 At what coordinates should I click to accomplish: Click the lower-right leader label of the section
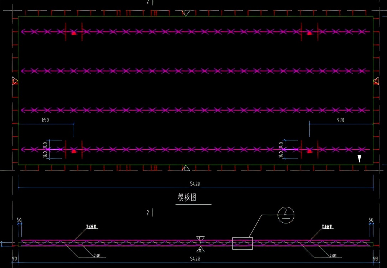333,256
